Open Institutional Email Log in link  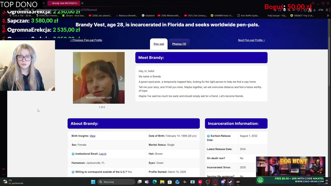coord(103,154)
